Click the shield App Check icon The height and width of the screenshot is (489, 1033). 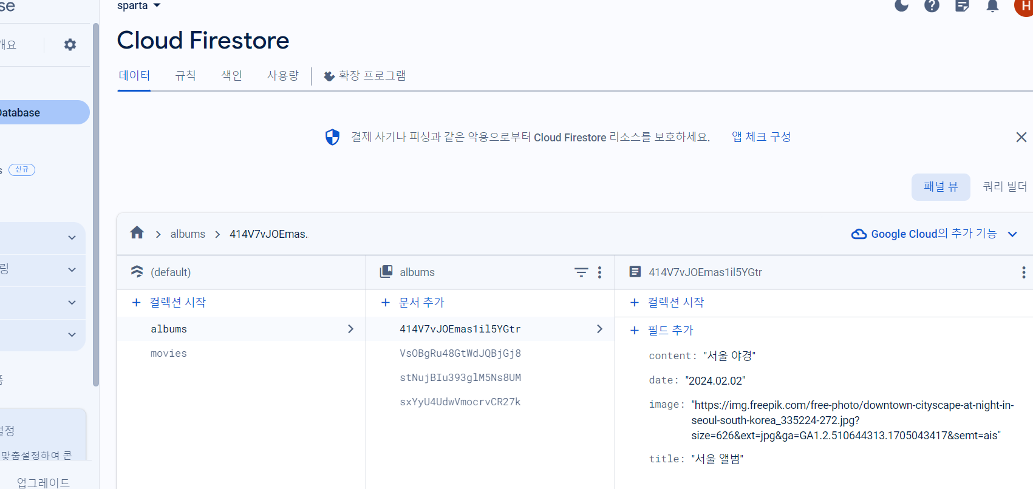pos(332,137)
